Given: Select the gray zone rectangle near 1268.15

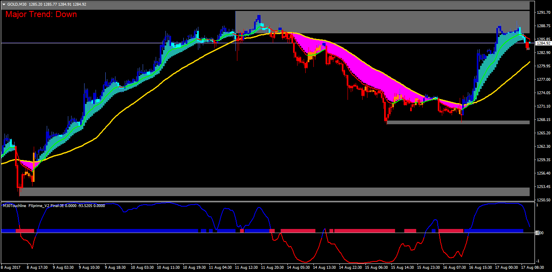Looking at the screenshot, I should click(x=458, y=122).
